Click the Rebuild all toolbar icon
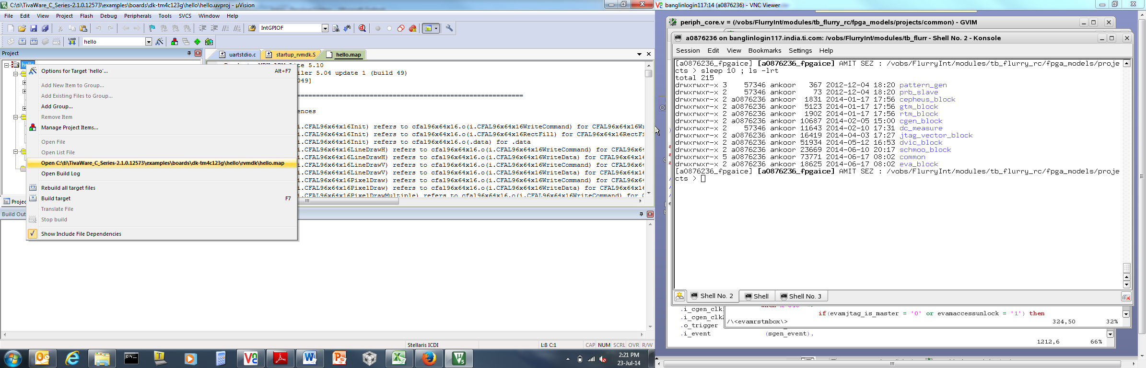 point(34,42)
